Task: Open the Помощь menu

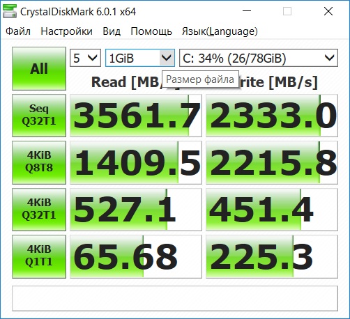Action: (x=151, y=31)
